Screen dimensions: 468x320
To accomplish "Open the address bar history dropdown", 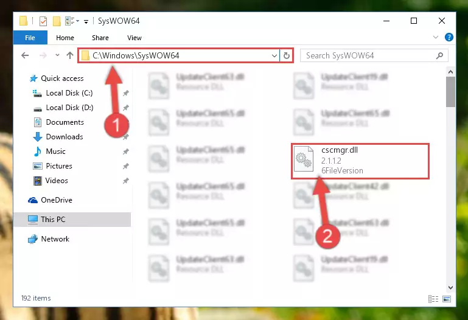I will pos(274,56).
